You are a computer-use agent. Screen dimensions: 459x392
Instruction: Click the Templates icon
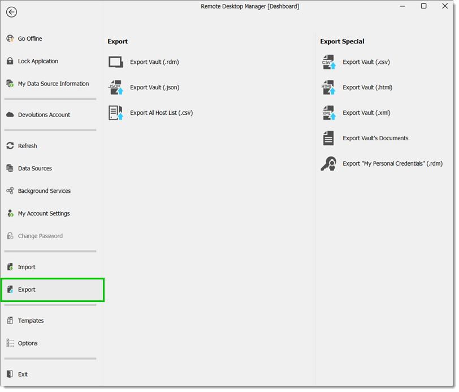click(10, 321)
